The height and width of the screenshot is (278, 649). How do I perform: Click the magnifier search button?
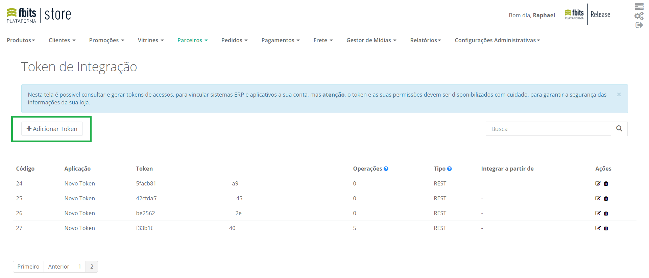click(x=619, y=129)
